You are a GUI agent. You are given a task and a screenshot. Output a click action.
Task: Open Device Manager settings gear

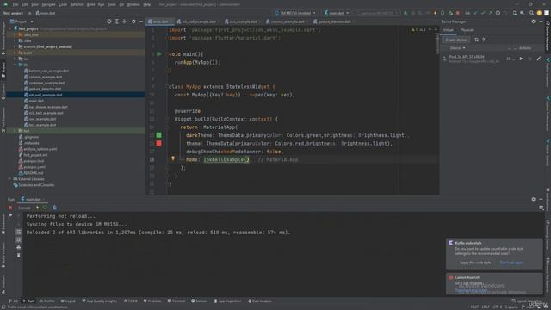coord(534,22)
